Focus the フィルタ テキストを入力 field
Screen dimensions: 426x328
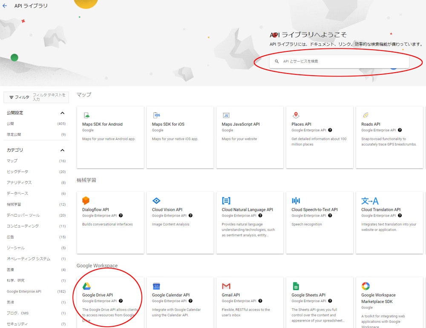[50, 97]
